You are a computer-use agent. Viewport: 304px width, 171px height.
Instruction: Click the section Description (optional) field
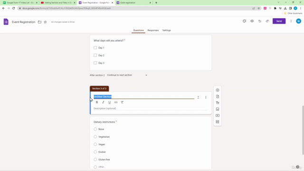[151, 108]
